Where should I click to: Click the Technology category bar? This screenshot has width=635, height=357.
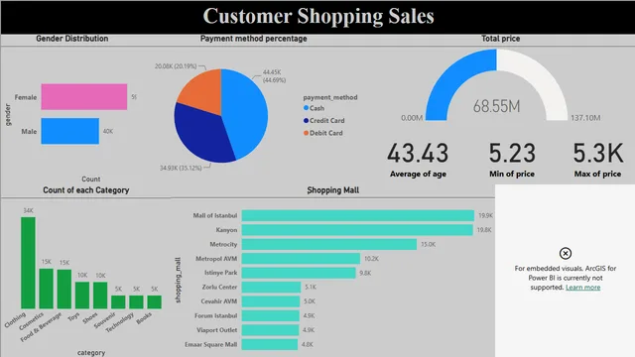pos(136,301)
